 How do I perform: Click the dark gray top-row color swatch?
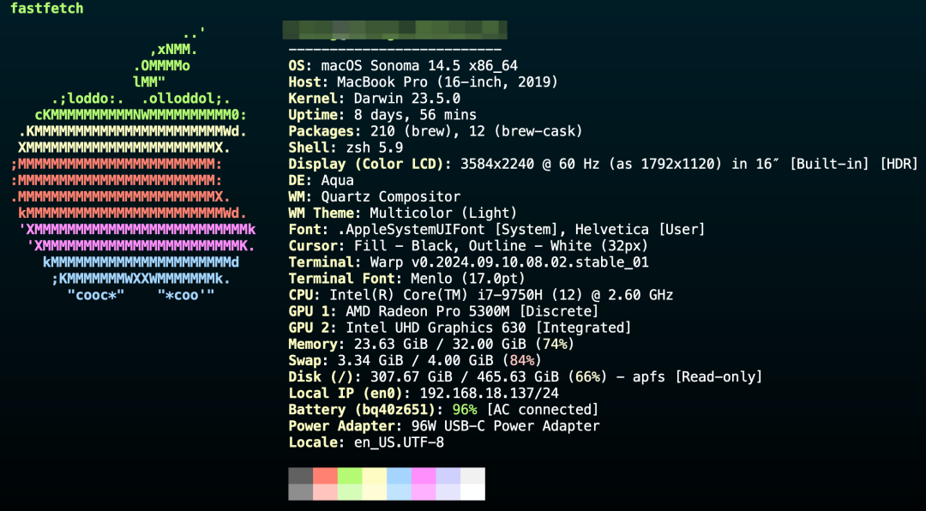coord(301,476)
